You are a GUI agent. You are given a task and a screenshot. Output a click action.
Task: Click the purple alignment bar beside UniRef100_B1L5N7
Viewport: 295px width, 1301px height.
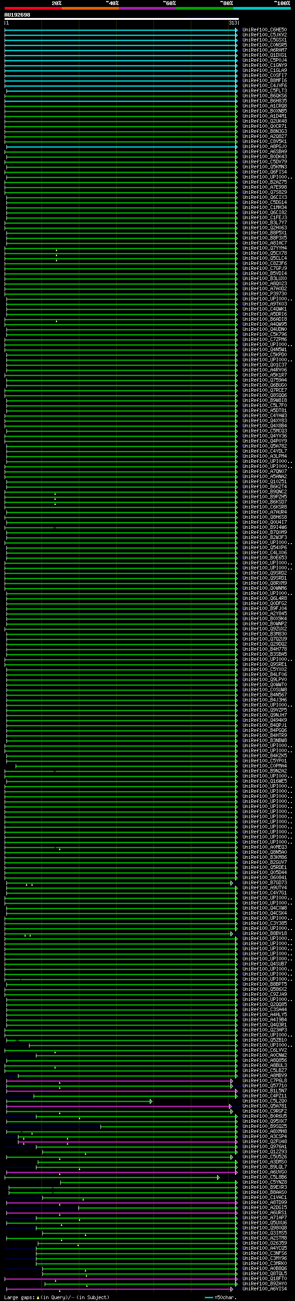[122, 1091]
